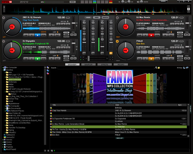Play deck 2 with the red play button
Viewport: 193px width, 154px height.
pyautogui.click(x=151, y=35)
